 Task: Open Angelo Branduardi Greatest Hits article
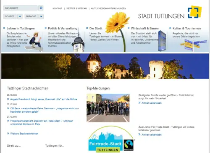(44, 99)
